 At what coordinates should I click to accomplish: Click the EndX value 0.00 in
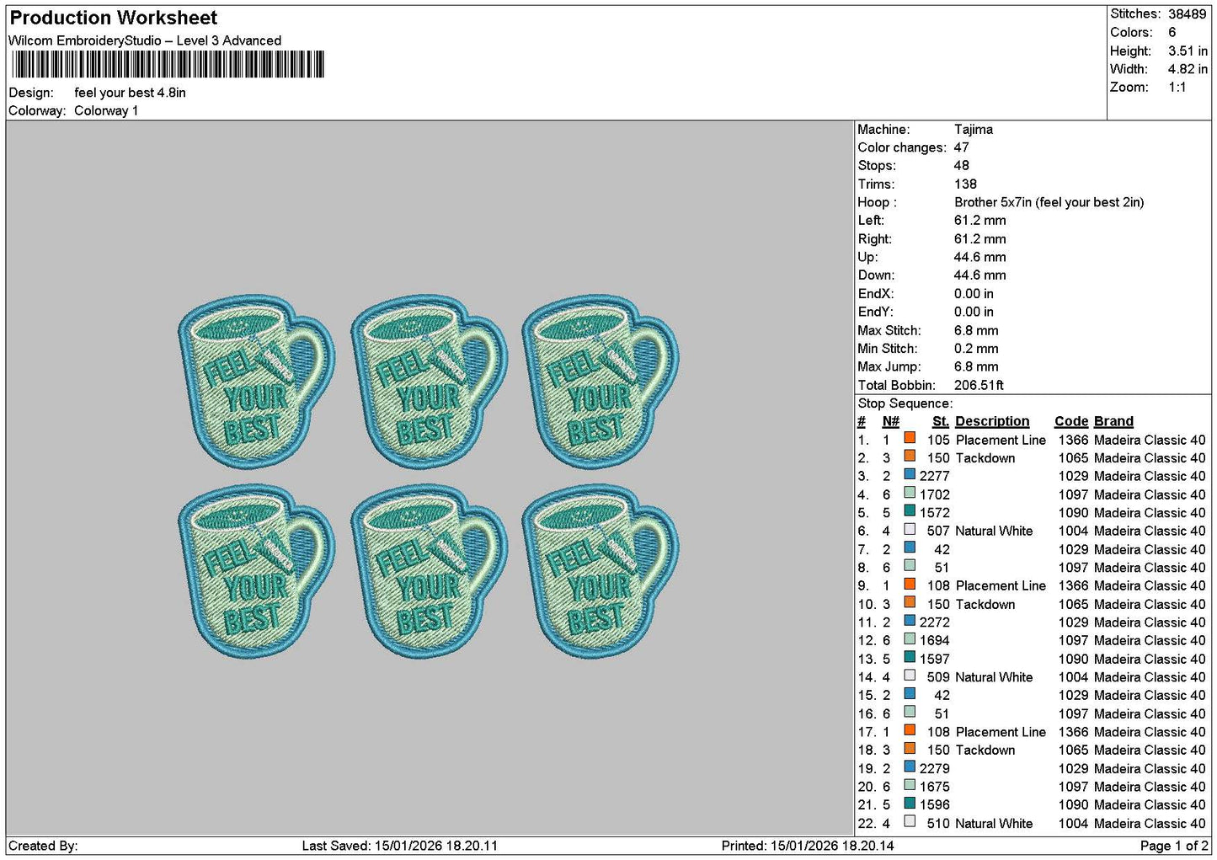(974, 294)
